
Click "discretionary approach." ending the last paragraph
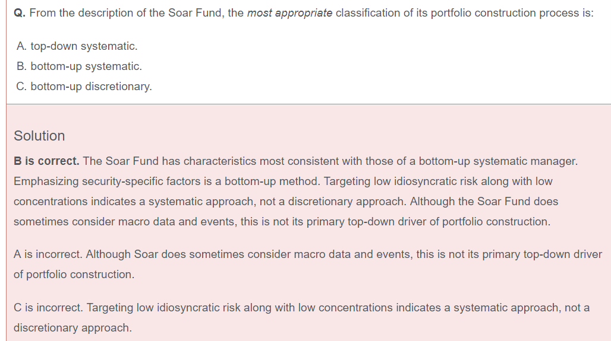pyautogui.click(x=73, y=328)
